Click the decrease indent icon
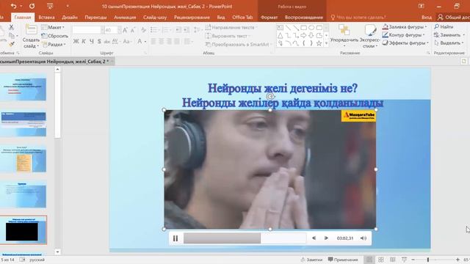This screenshot has width=470, height=264. (178, 29)
